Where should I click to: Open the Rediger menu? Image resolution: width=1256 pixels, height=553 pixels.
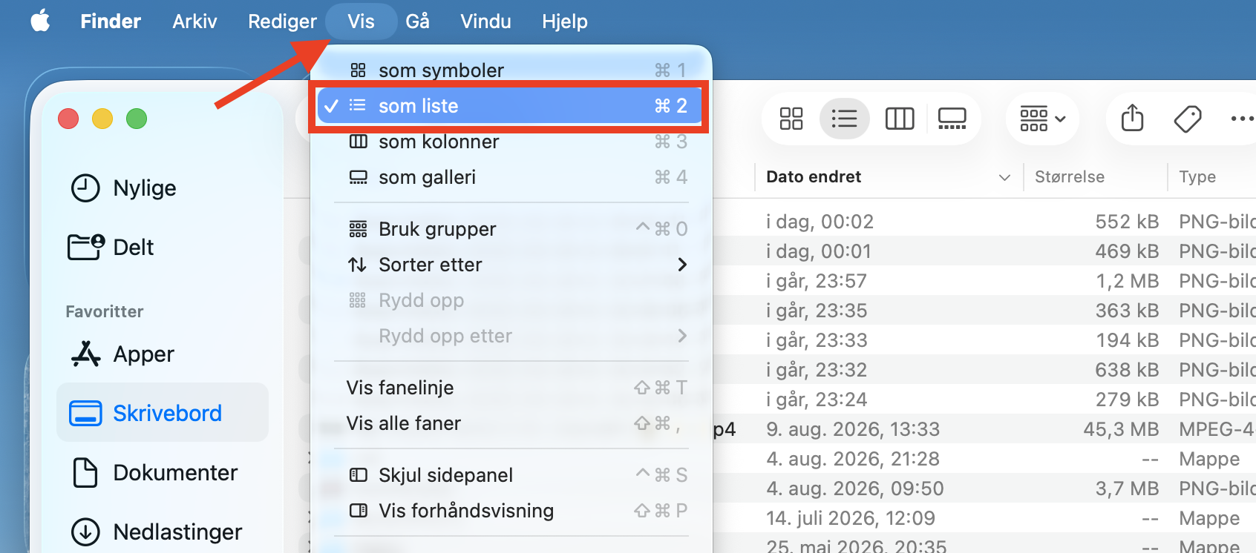(282, 21)
